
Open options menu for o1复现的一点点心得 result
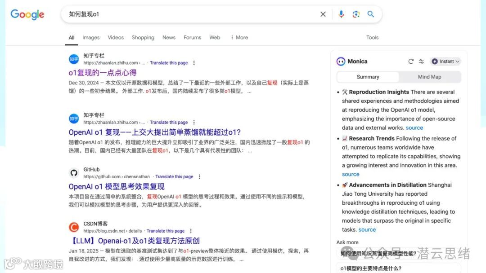[194, 63]
